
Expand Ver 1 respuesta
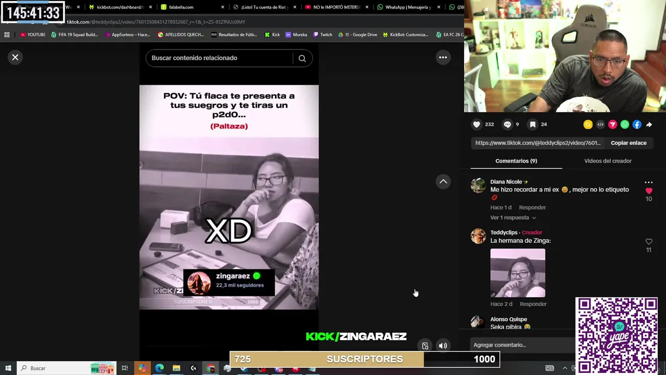(513, 218)
